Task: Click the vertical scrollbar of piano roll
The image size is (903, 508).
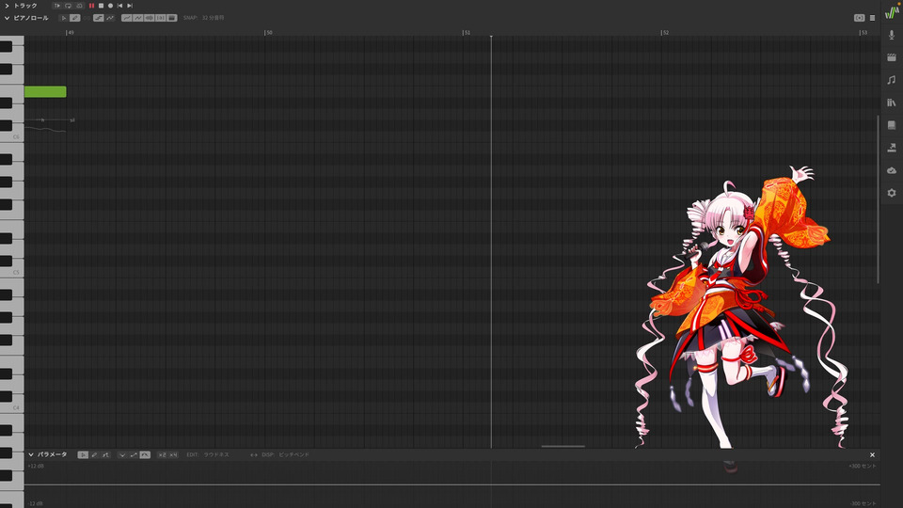Action: click(x=878, y=198)
